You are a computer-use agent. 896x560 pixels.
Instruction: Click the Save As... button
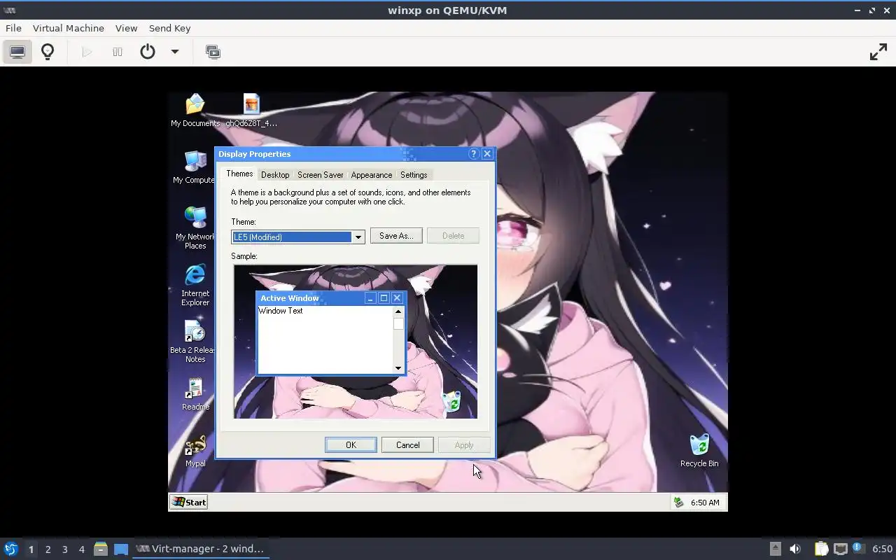point(396,236)
